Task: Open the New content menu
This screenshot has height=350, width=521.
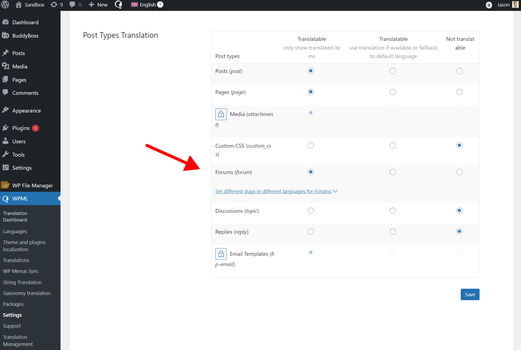Action: pos(98,5)
